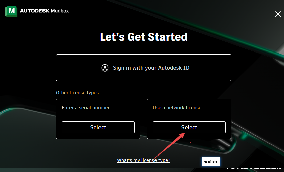Click the Other license types label
284x172 pixels.
(x=77, y=93)
